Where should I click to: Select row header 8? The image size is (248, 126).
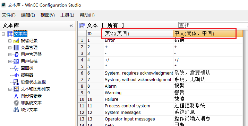(x=82, y=86)
